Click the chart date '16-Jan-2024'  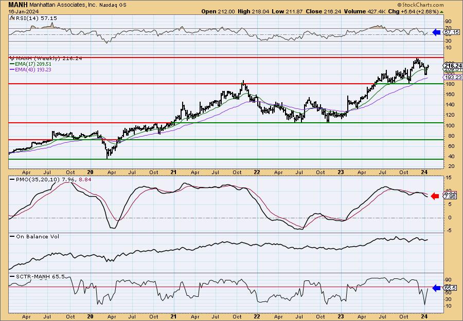[x=24, y=11]
